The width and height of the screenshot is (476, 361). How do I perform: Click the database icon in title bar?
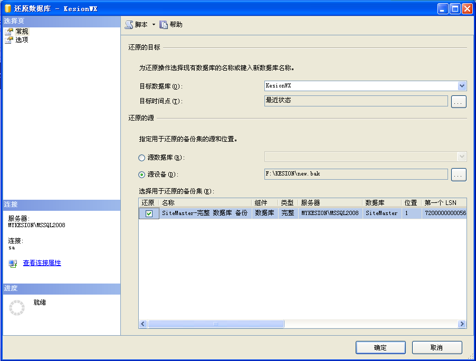8,8
